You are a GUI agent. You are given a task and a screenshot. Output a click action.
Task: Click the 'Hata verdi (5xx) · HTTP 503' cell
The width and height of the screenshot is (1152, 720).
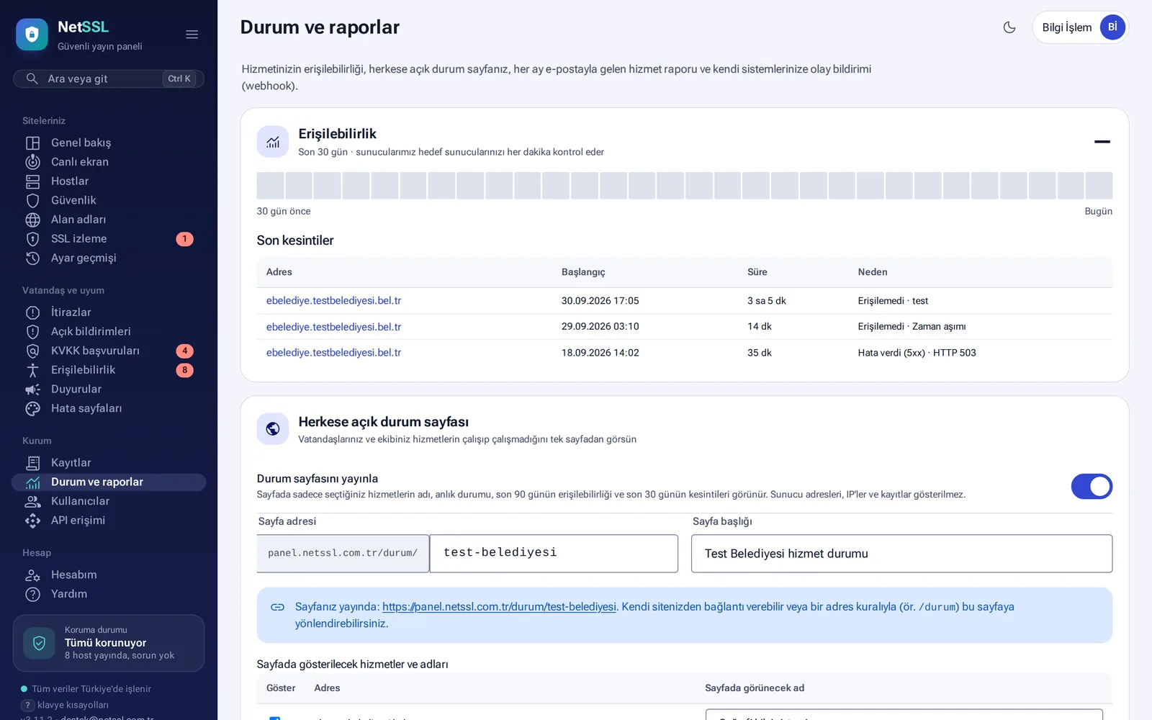(917, 353)
